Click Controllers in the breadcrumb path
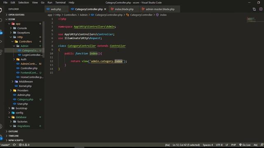Screen dimensions: 264x148 pyautogui.click(x=70, y=15)
